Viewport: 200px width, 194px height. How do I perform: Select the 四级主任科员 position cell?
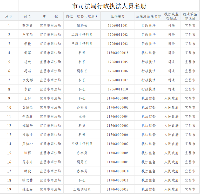[82, 144]
